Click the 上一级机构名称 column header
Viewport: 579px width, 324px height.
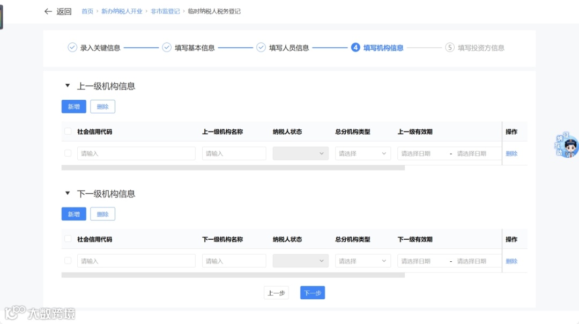pyautogui.click(x=222, y=131)
